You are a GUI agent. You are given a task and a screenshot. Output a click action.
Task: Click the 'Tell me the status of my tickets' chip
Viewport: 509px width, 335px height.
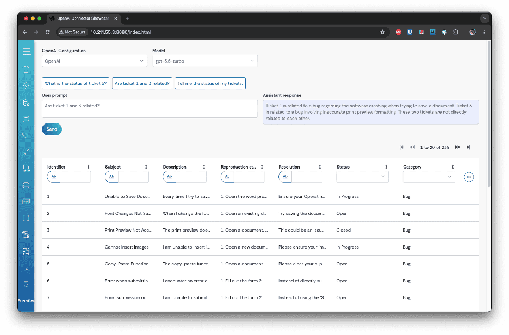click(209, 83)
